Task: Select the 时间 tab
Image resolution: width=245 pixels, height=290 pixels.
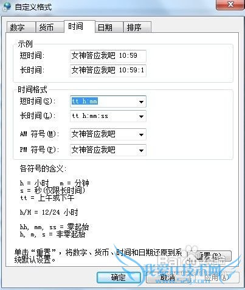Action: point(80,26)
